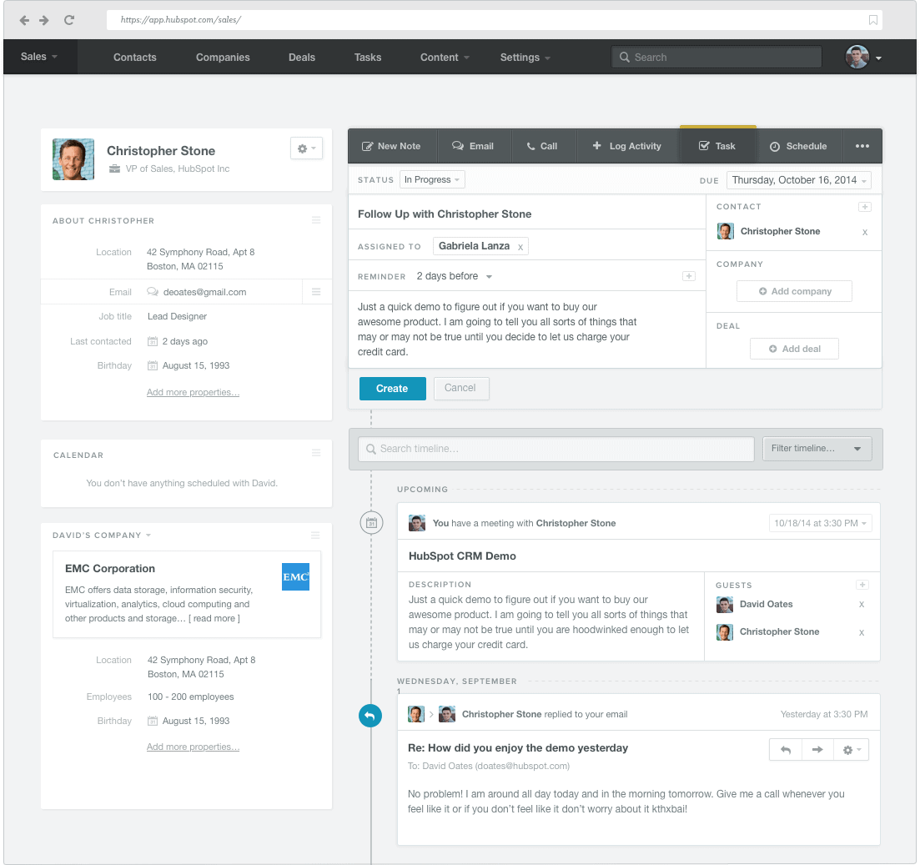Add a guest with plus icon
This screenshot has height=865, width=920.
pyautogui.click(x=862, y=585)
